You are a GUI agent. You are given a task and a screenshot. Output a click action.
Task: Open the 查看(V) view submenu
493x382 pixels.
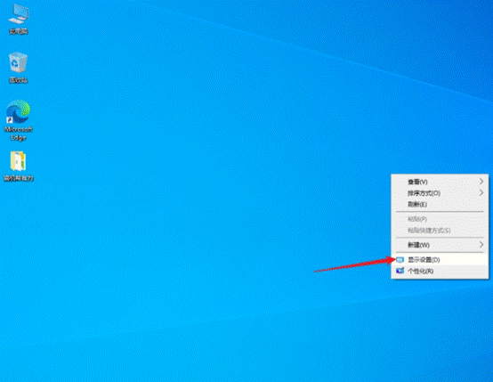440,182
